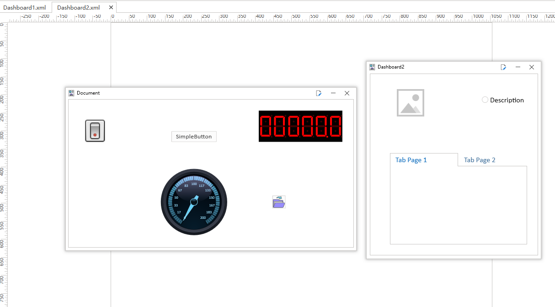555x307 pixels.
Task: Click the Dashboard2 window's title bar icon
Action: point(372,67)
